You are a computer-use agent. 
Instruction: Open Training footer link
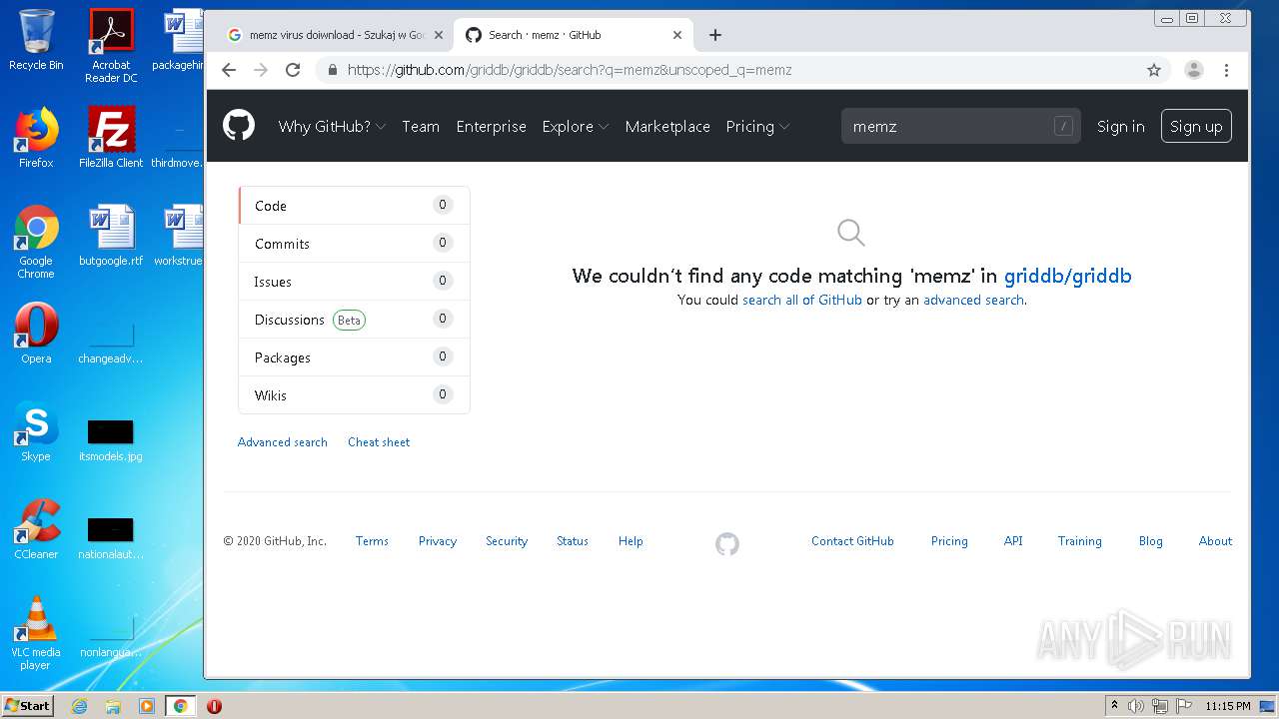[x=1080, y=541]
